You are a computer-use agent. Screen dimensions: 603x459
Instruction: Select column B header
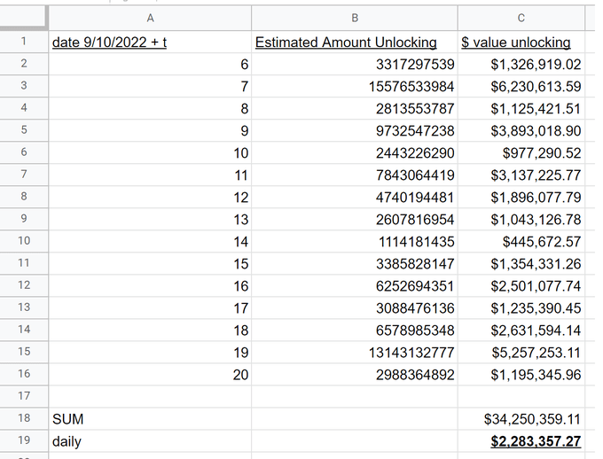pyautogui.click(x=355, y=18)
